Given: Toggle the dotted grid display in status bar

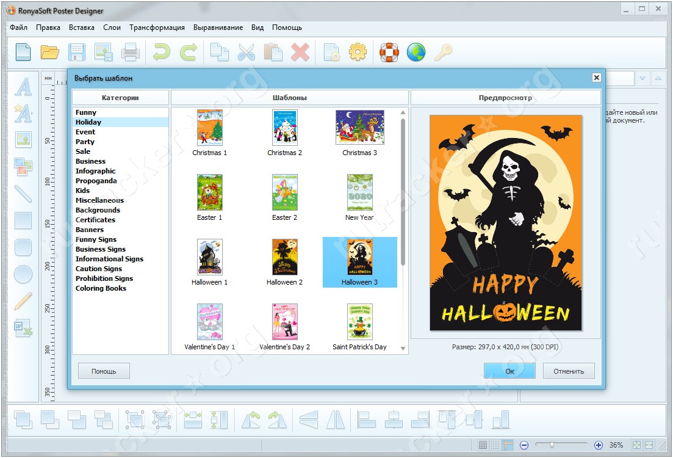Looking at the screenshot, I should point(495,445).
